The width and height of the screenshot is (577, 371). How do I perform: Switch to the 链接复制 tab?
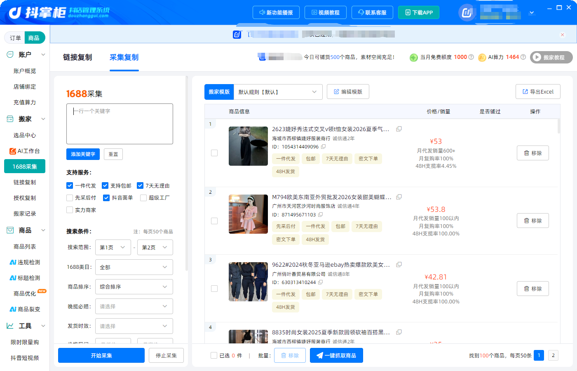(77, 57)
